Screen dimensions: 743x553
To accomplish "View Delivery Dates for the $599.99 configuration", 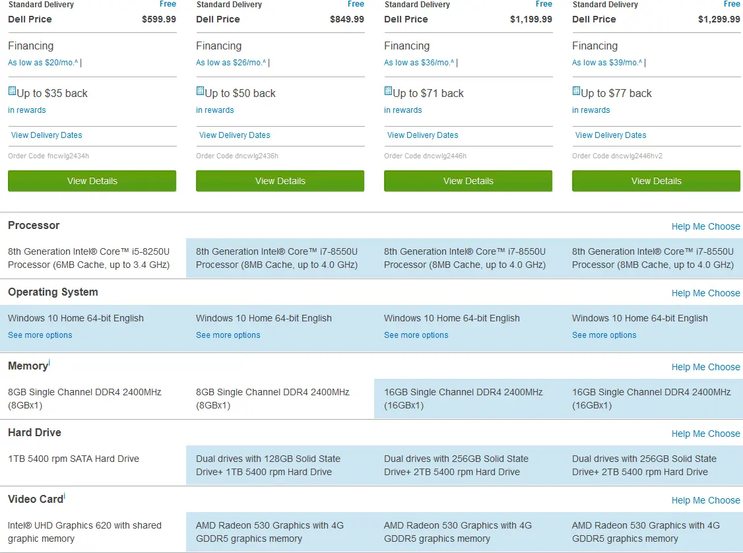I will [46, 135].
